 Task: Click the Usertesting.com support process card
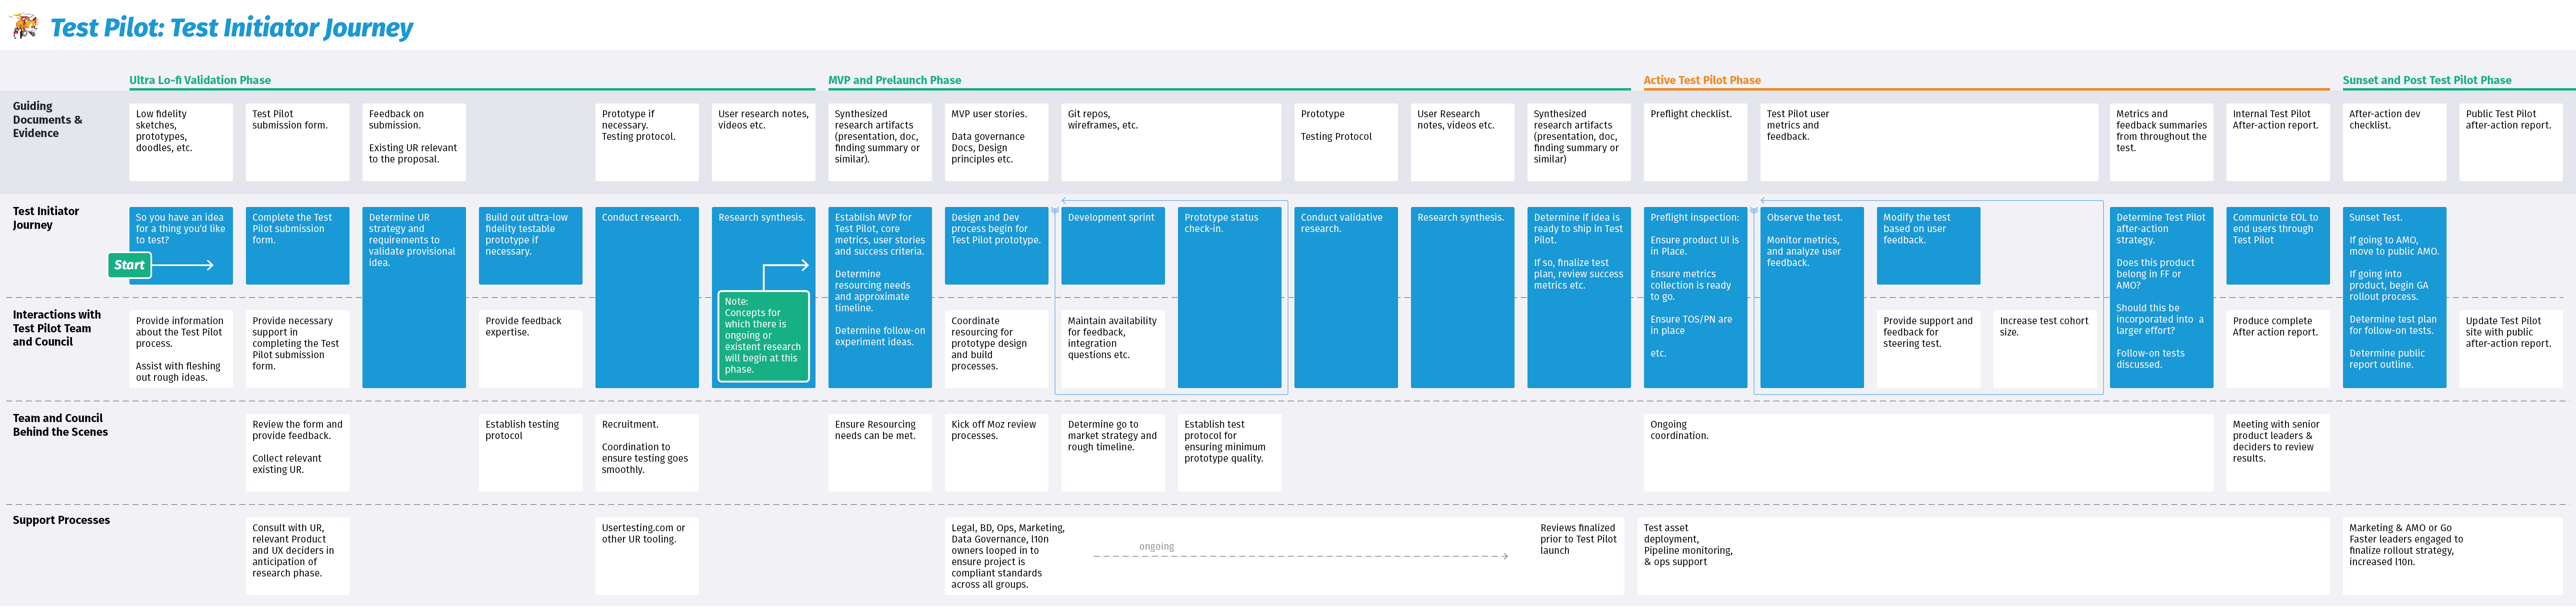click(647, 556)
